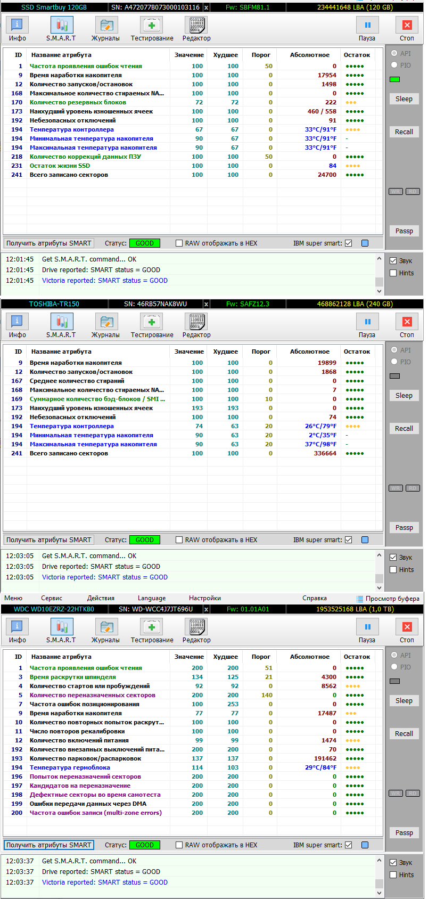Toggle Hints checkbox in WDC WD10EZRZ window

393,875
